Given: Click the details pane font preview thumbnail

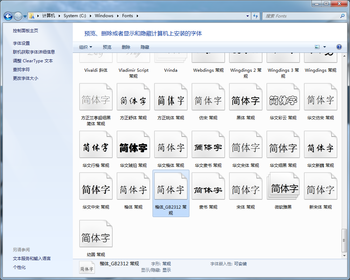Looking at the screenshot, I should point(87,267).
